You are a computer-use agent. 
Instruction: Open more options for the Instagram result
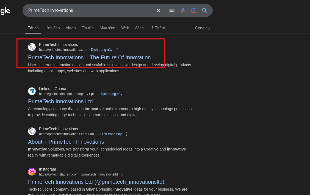[122, 174]
